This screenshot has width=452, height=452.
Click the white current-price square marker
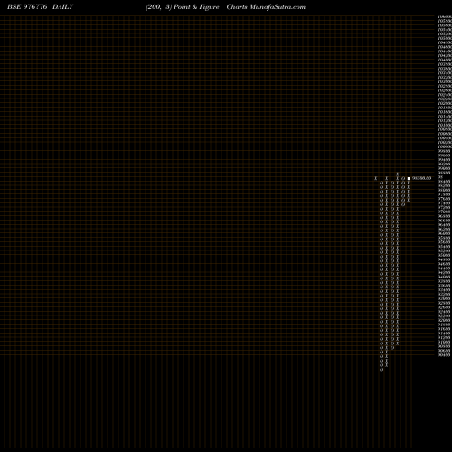409,178
